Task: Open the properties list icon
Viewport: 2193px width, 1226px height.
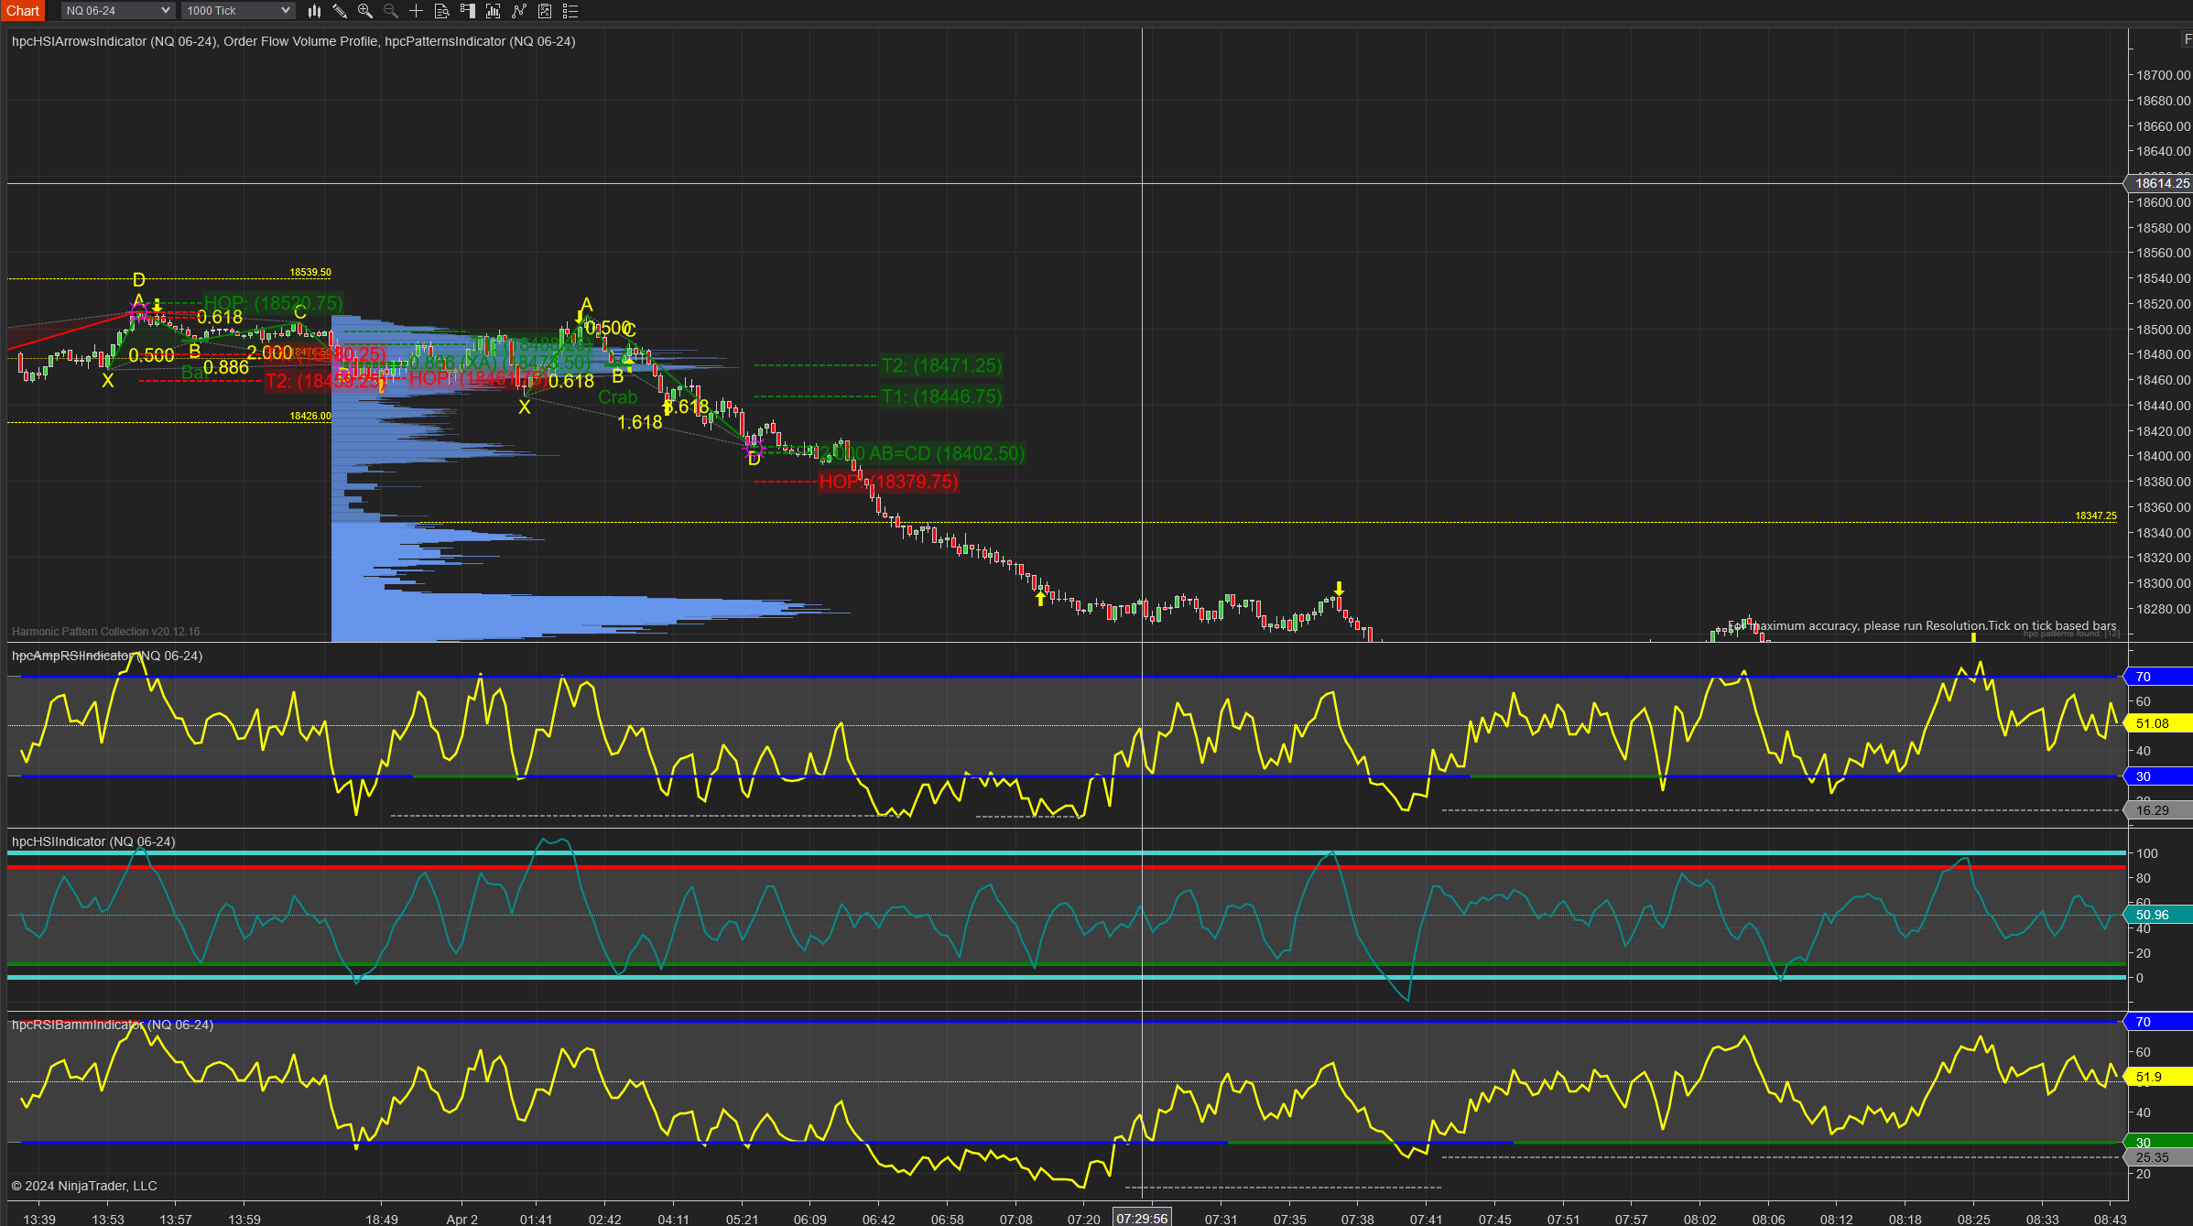Action: click(570, 11)
